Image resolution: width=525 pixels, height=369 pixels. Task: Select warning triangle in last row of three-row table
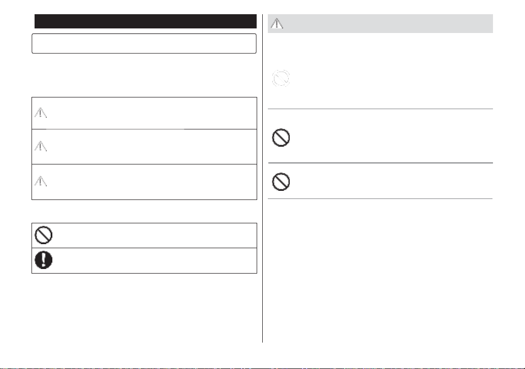coord(41,181)
